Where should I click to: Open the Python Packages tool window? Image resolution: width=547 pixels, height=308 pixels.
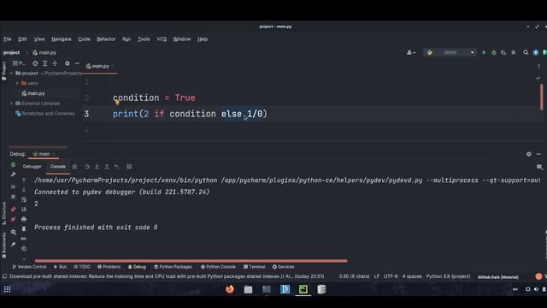173,267
